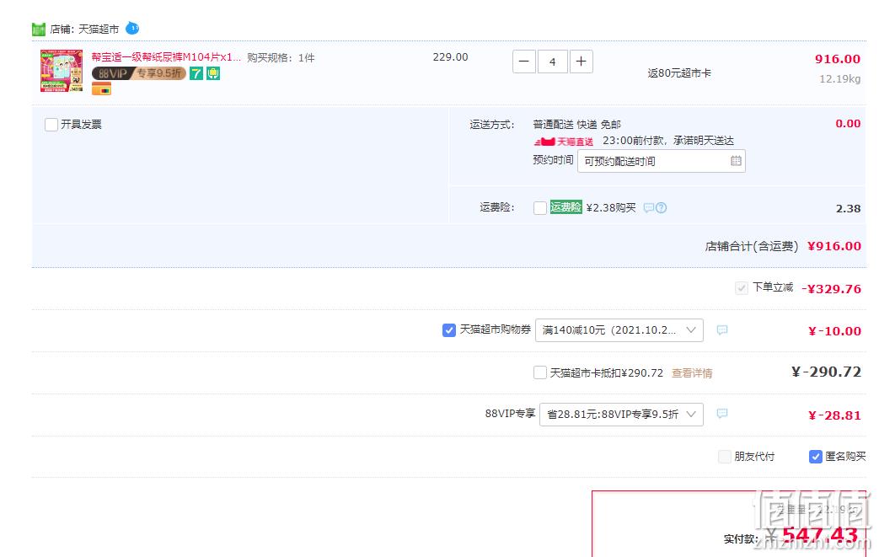Open the shipping insurance comment bubble icon
Image resolution: width=879 pixels, height=557 pixels.
(649, 208)
